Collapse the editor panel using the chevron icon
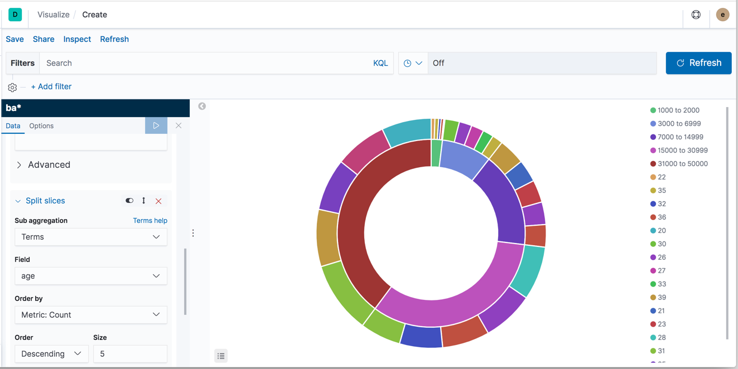Viewport: 738px width, 369px height. [x=201, y=106]
